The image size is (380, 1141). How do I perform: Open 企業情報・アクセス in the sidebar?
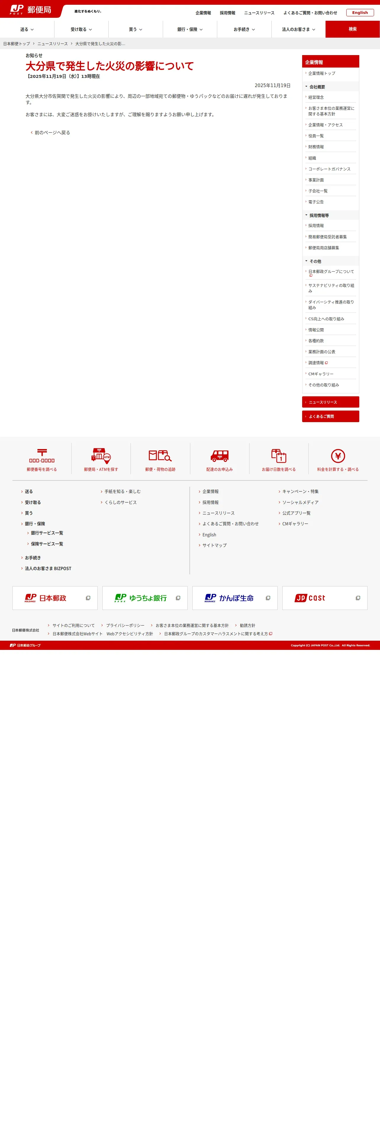pyautogui.click(x=326, y=125)
